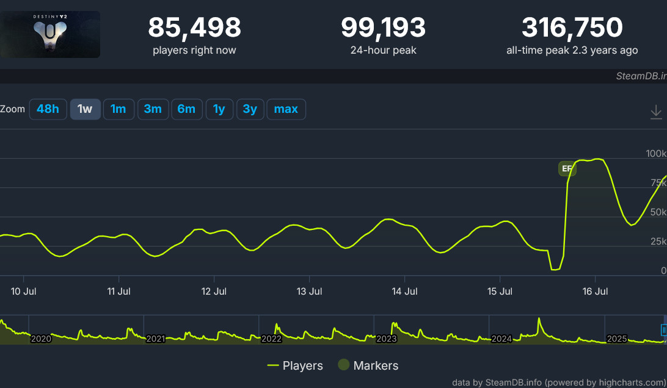667x388 pixels.
Task: Click the 2022 label in navigator
Action: point(271,339)
